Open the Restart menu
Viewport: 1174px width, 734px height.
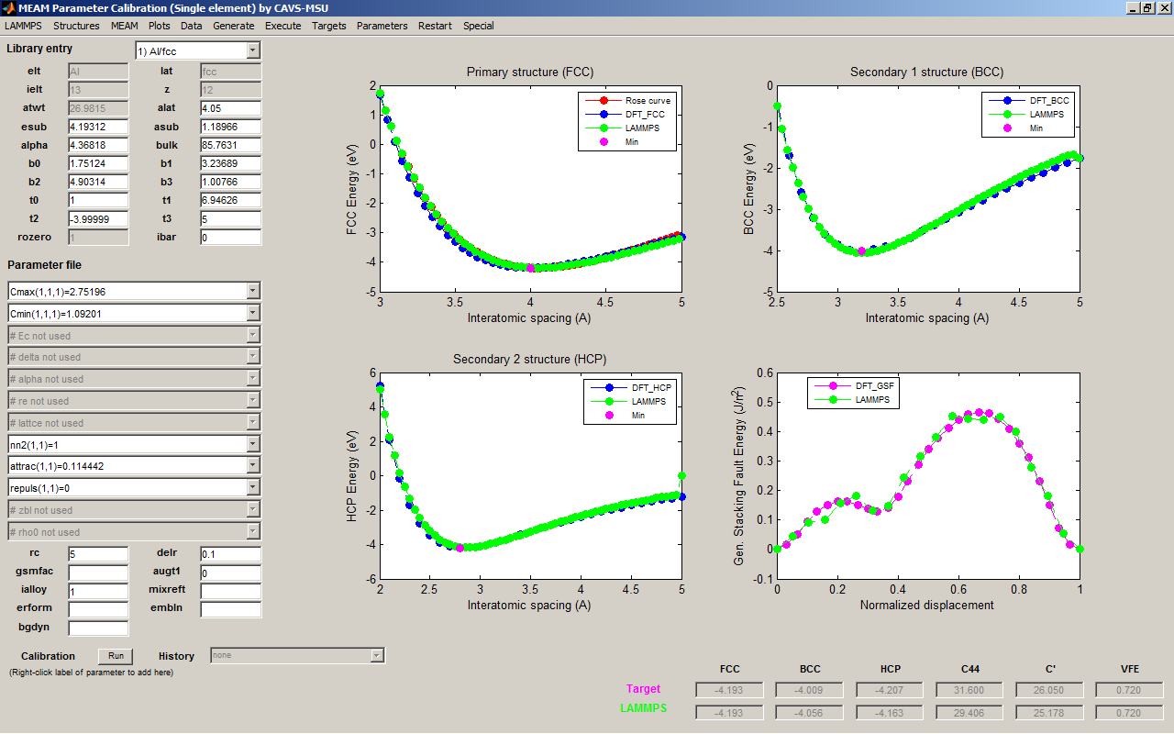pyautogui.click(x=435, y=26)
